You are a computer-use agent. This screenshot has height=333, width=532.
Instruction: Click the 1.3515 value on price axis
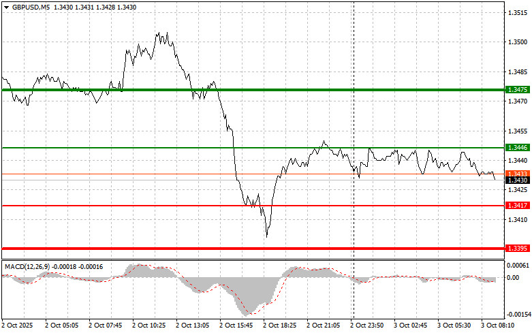click(x=516, y=12)
